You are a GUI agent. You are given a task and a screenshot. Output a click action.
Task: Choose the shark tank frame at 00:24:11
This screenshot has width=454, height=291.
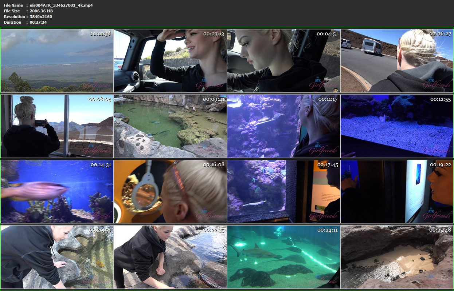coord(283,257)
